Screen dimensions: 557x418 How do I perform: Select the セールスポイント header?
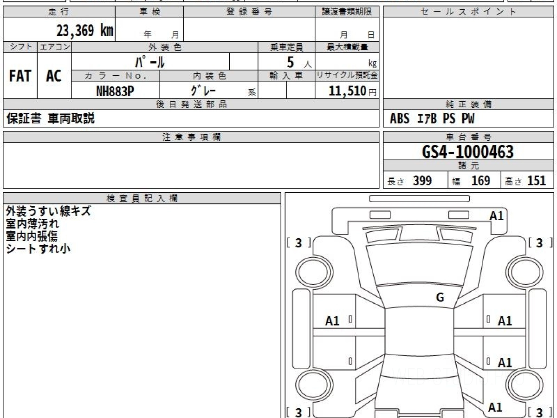coord(468,12)
